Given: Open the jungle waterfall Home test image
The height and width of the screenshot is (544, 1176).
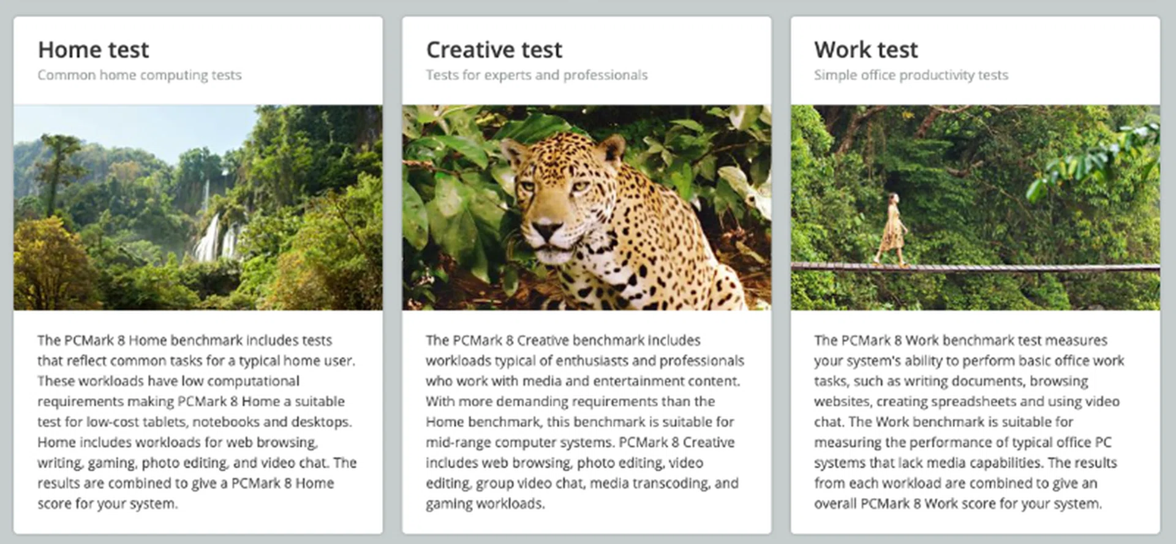Looking at the screenshot, I should [x=198, y=207].
